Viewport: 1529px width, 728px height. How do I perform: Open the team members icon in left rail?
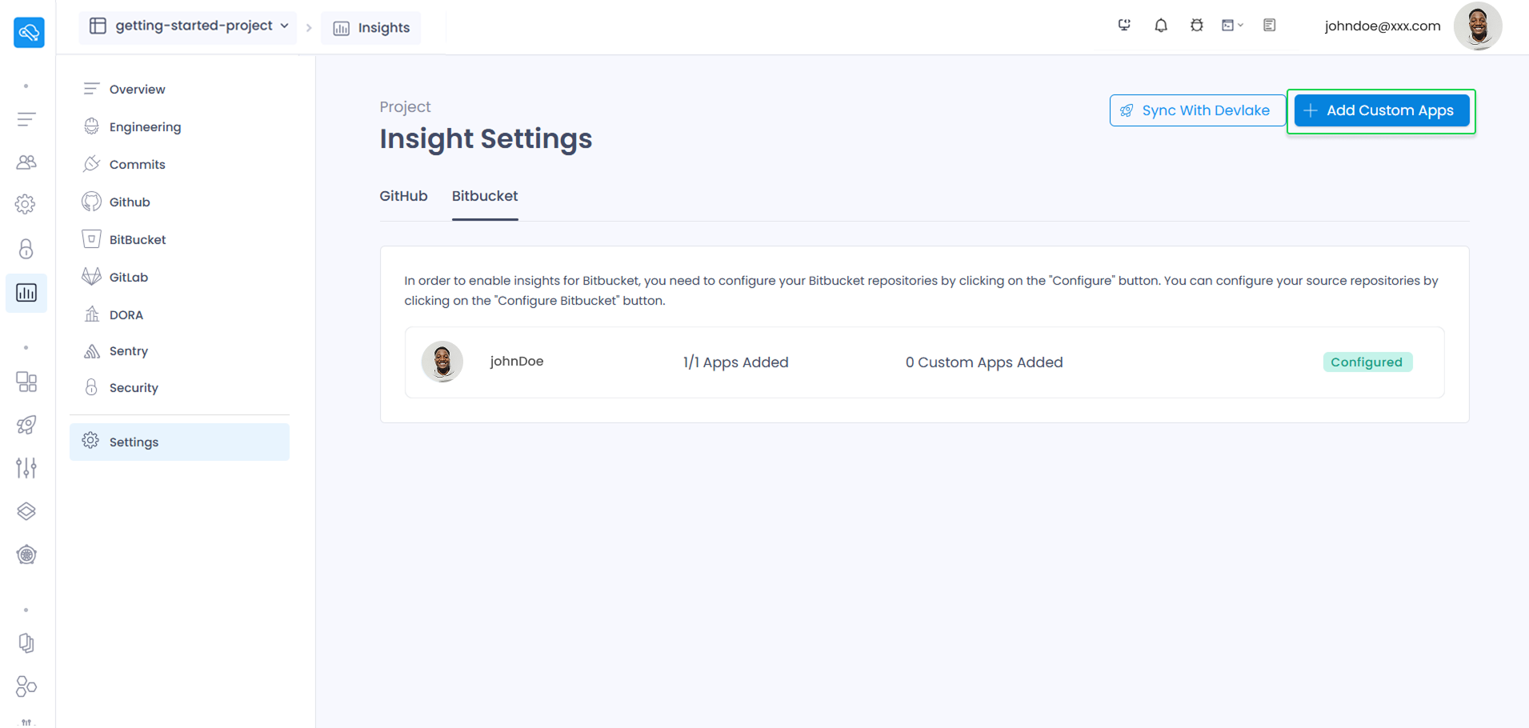pos(26,162)
